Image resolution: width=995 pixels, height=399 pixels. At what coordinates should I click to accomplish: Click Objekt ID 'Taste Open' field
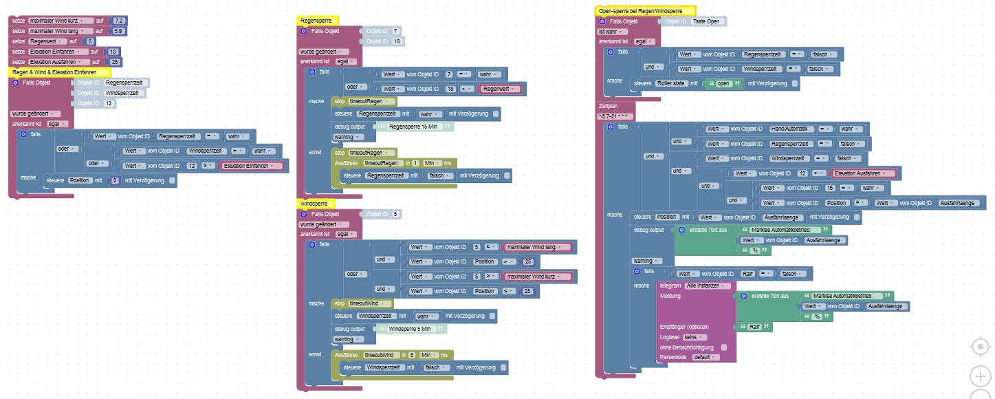(708, 21)
